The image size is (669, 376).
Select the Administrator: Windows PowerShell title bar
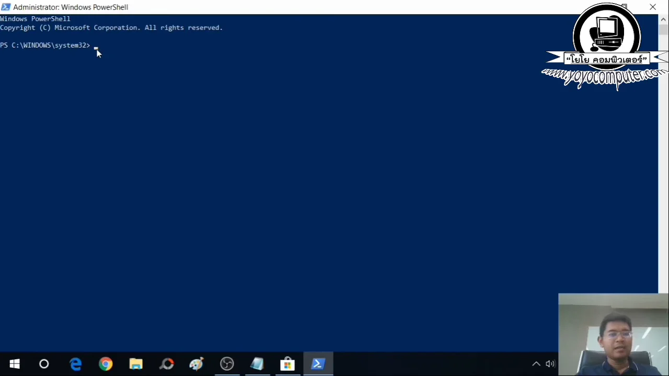pos(71,7)
